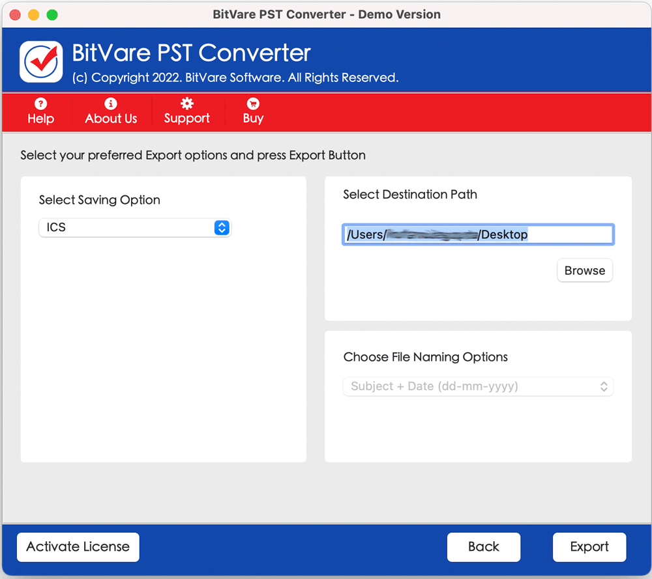The image size is (652, 579).
Task: Open the Help text label in toolbar
Action: 40,119
